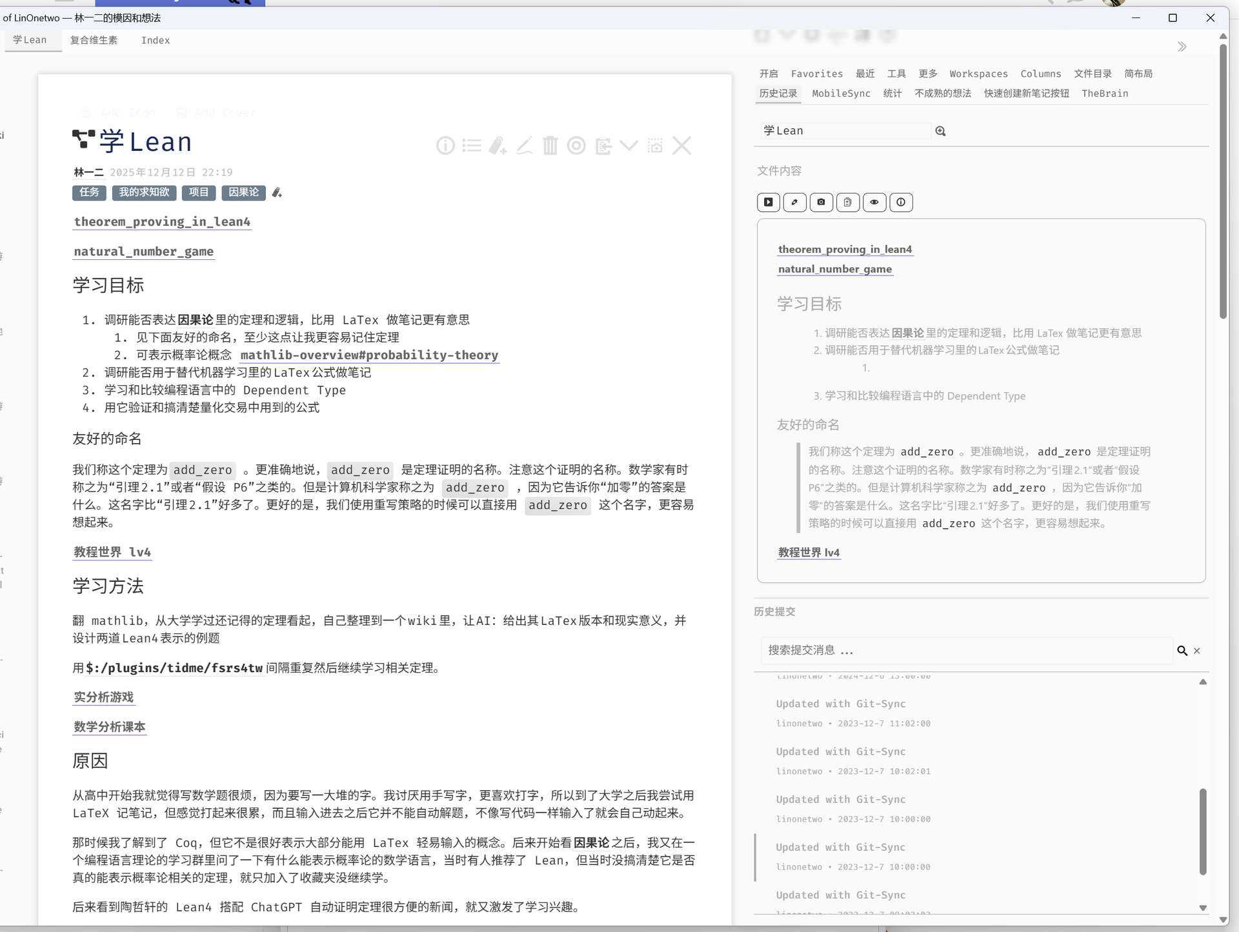This screenshot has height=932, width=1239.
Task: Toggle the focus target circle icon
Action: pos(576,146)
